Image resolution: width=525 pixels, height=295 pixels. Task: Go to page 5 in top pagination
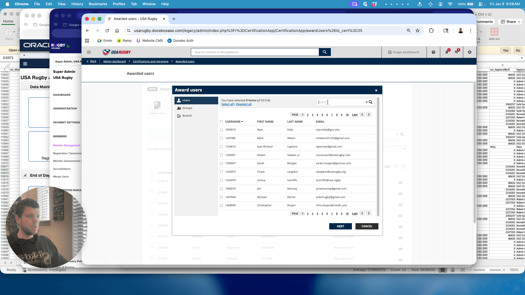point(322,115)
